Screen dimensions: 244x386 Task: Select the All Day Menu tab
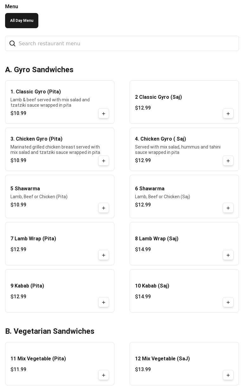coord(22,21)
